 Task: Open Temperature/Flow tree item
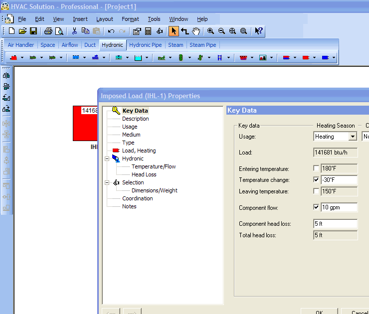(x=154, y=166)
